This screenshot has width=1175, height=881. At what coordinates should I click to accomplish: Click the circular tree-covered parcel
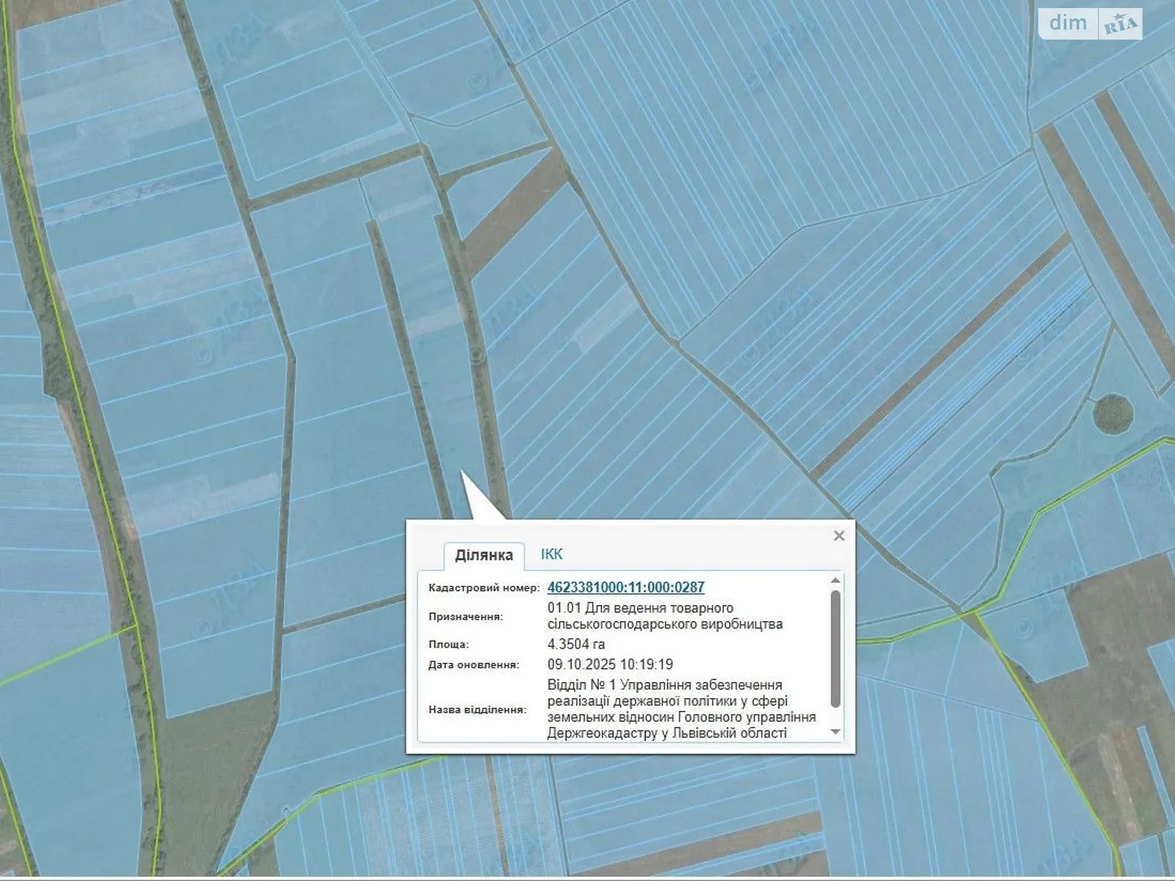coord(1113,414)
